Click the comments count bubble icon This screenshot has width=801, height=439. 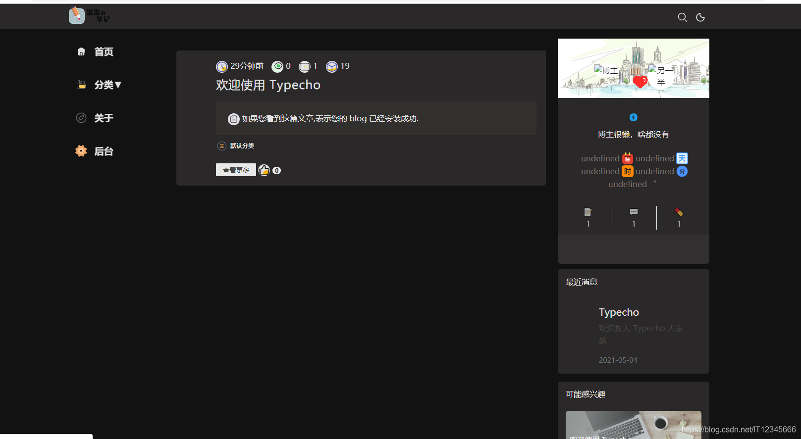click(x=634, y=212)
